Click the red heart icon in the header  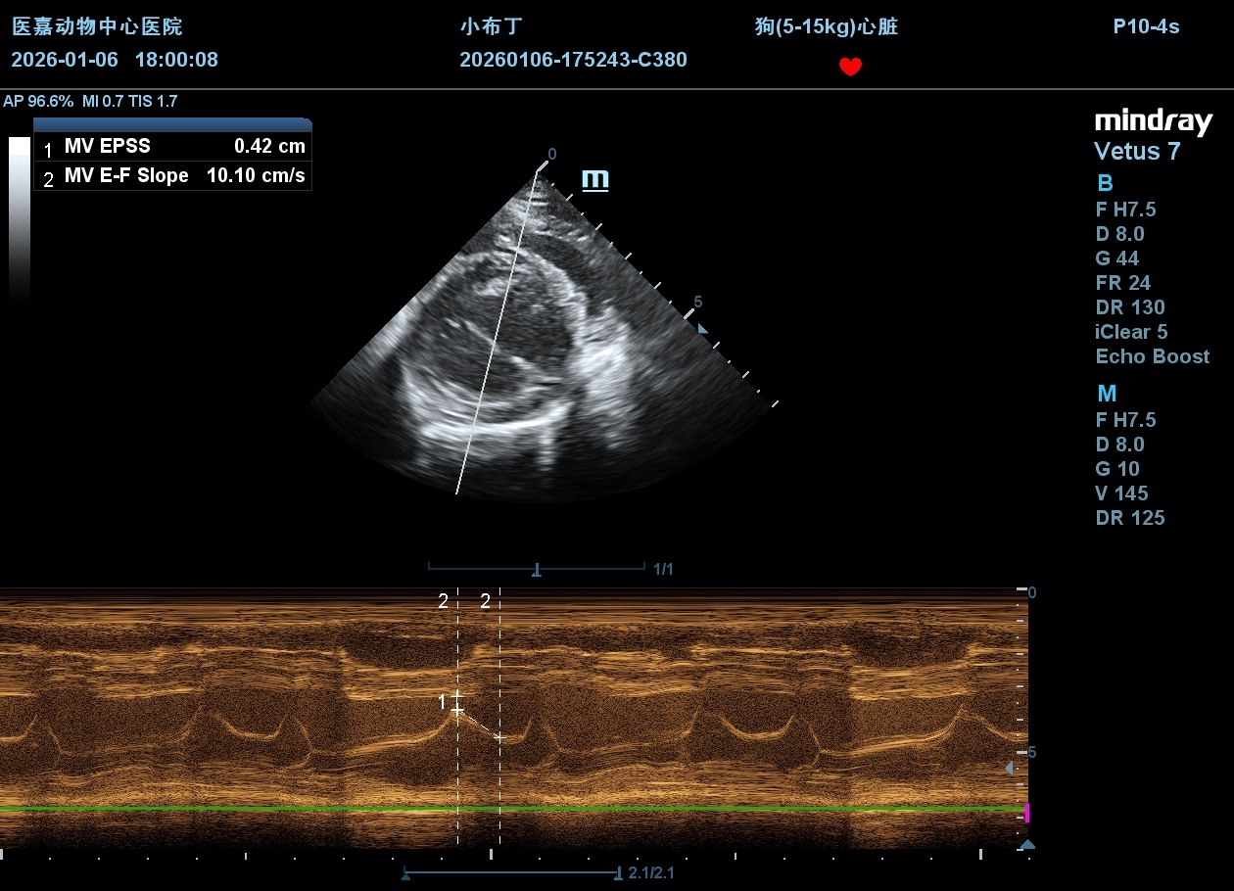(850, 67)
